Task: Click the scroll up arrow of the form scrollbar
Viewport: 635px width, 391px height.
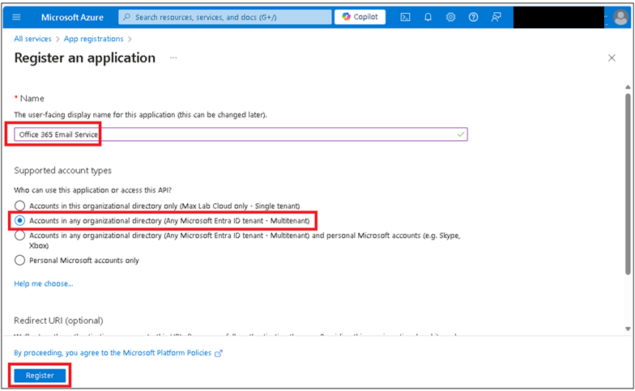Action: tap(628, 87)
